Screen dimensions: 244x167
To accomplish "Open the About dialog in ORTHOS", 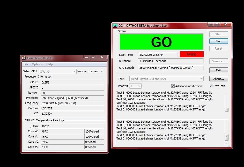I will [219, 79].
